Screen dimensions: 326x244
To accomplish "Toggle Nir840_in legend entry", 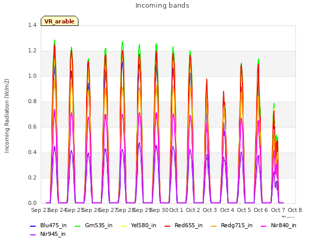I will [x=279, y=226].
